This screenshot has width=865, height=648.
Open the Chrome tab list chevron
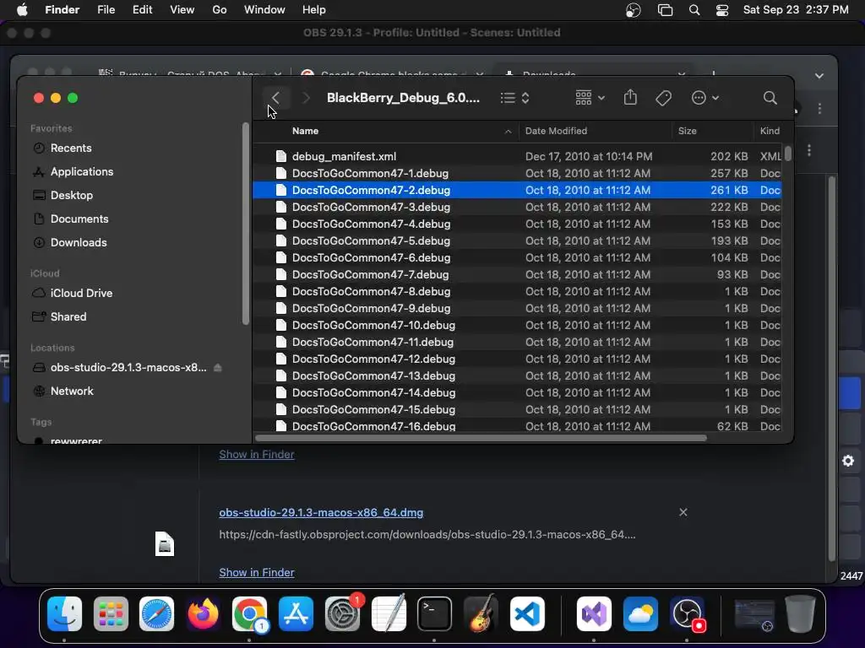click(819, 76)
